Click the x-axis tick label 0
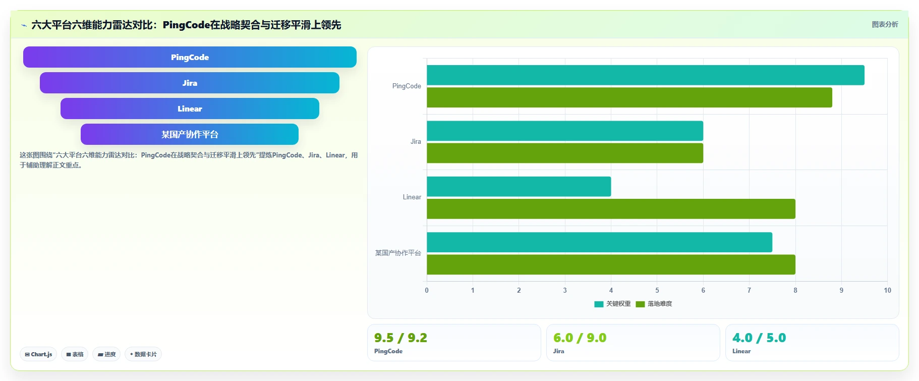 coord(427,290)
